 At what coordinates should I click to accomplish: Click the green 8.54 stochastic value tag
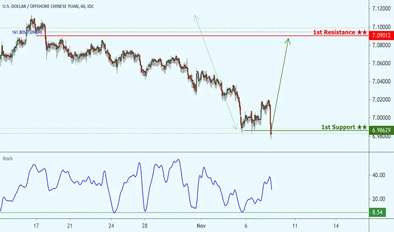pyautogui.click(x=378, y=213)
